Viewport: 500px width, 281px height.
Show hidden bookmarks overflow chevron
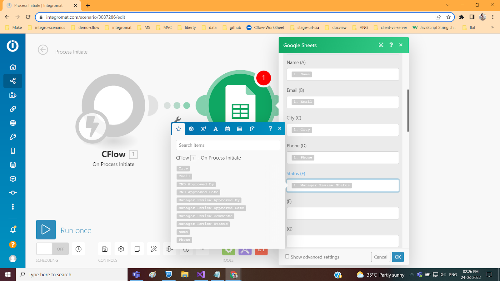click(492, 27)
